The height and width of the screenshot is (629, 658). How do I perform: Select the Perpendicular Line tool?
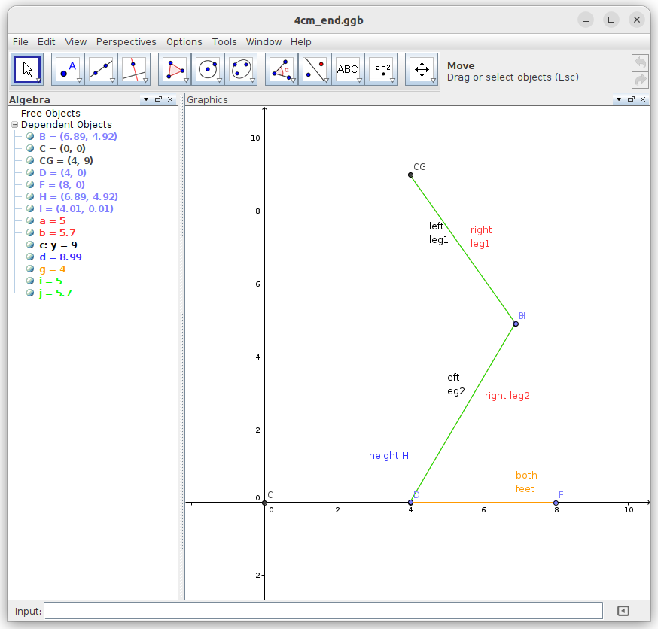coord(134,69)
